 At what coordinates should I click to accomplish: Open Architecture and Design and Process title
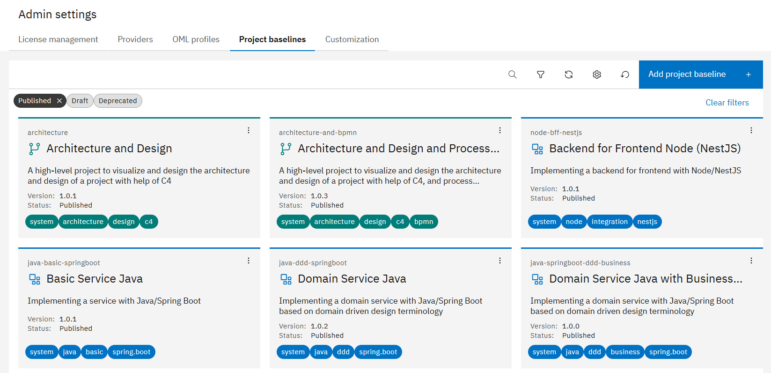pos(399,149)
